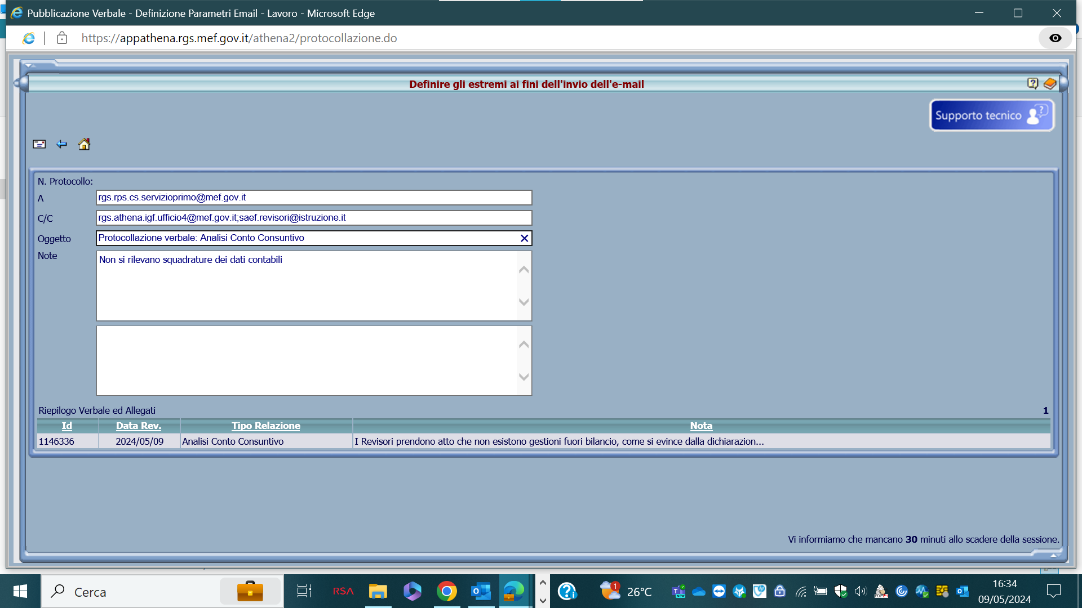Expand hidden system tray icons chevron
The height and width of the screenshot is (608, 1082).
tap(543, 583)
